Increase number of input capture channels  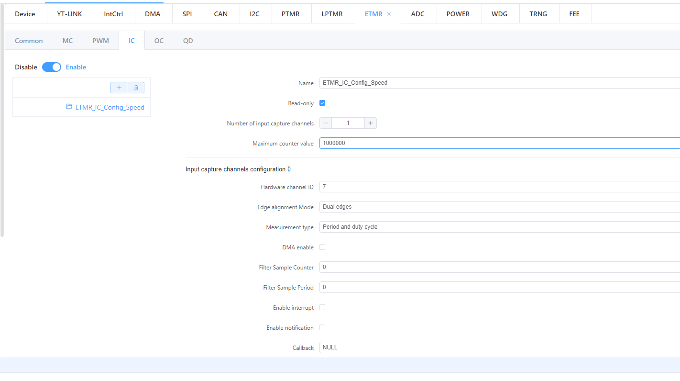point(371,123)
